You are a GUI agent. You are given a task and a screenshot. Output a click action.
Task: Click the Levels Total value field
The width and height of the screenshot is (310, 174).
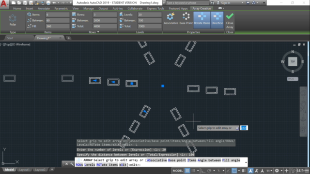pos(150,26)
